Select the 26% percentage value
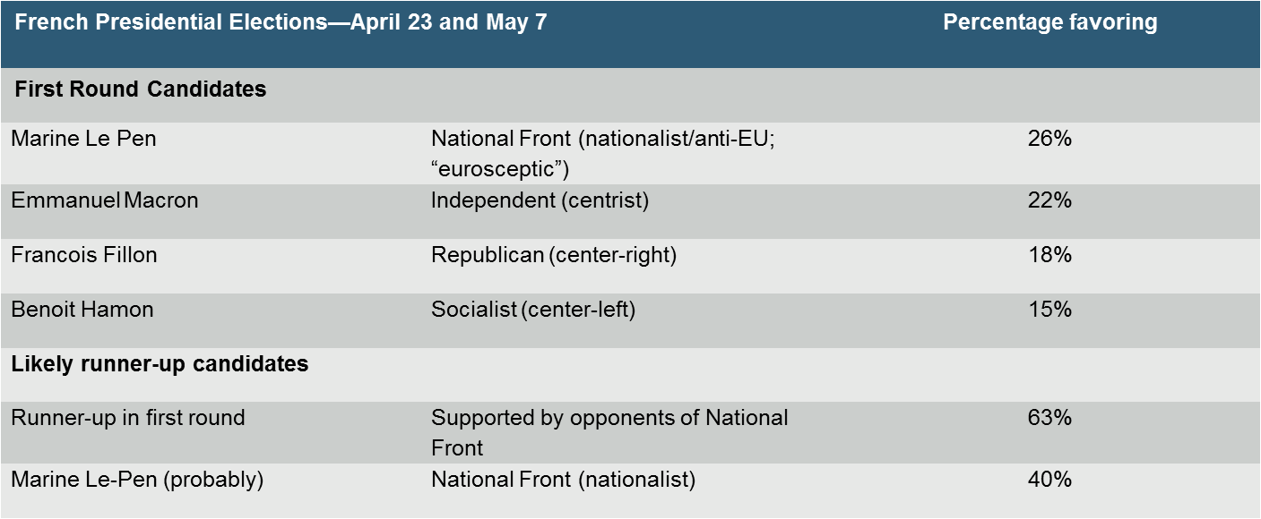 pyautogui.click(x=1049, y=139)
